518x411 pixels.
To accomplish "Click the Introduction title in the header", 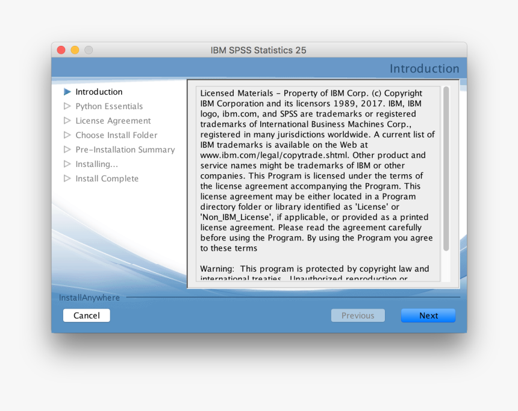I will pos(425,68).
